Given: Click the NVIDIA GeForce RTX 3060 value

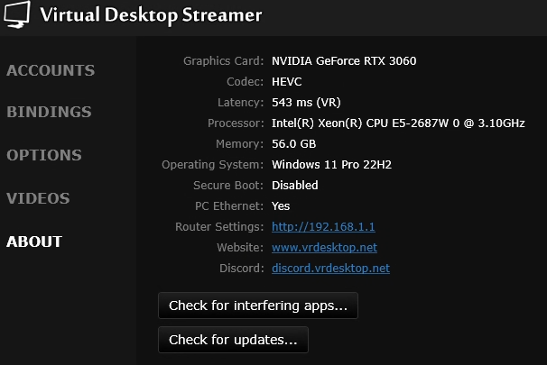Looking at the screenshot, I should tap(344, 61).
